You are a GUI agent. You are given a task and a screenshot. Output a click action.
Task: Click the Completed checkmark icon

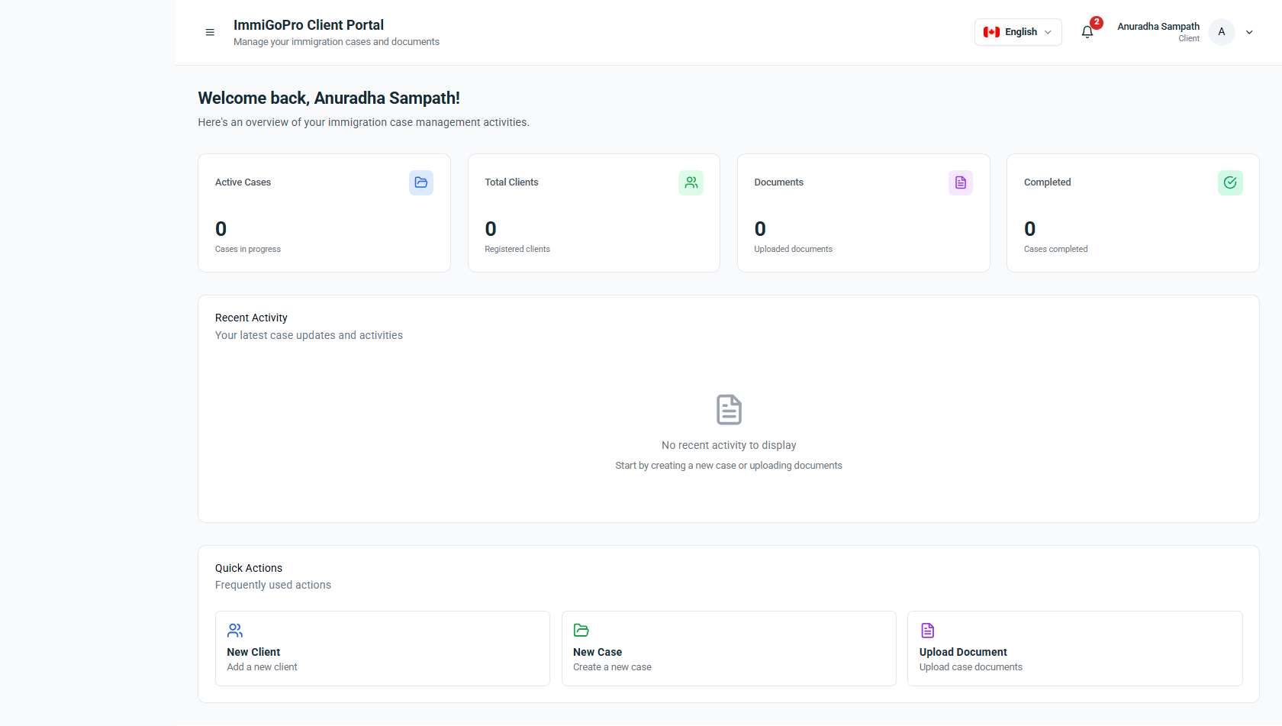pos(1229,182)
